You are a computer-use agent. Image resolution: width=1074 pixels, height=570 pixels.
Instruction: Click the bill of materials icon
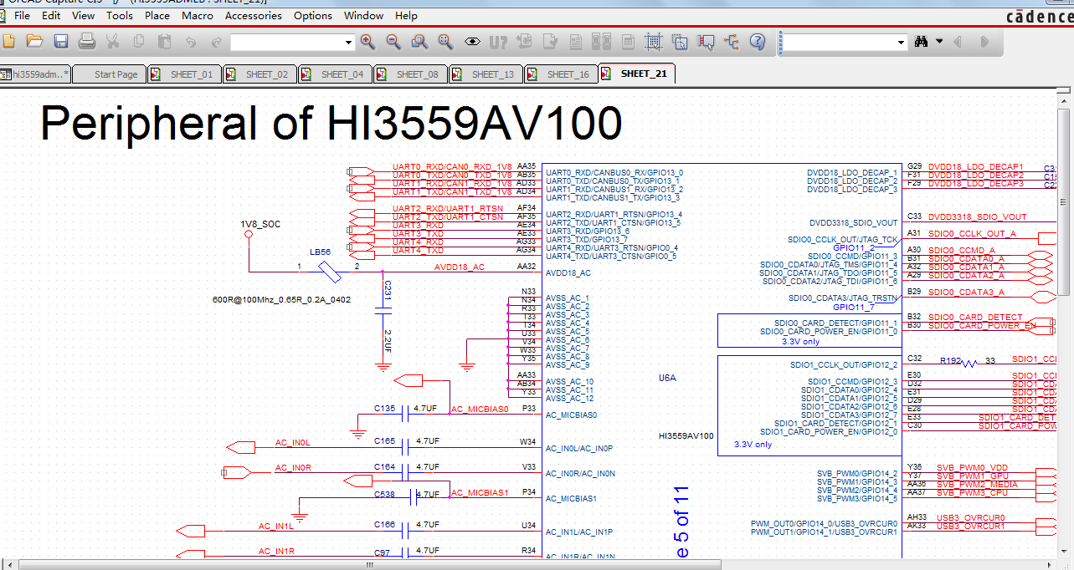[628, 41]
